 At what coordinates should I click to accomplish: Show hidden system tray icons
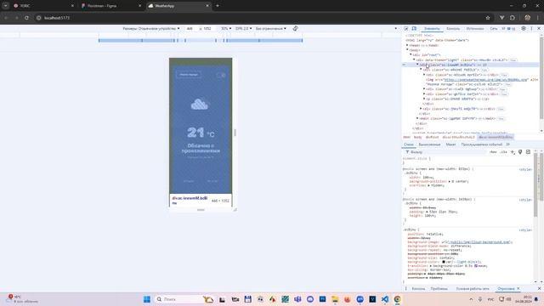(x=471, y=299)
